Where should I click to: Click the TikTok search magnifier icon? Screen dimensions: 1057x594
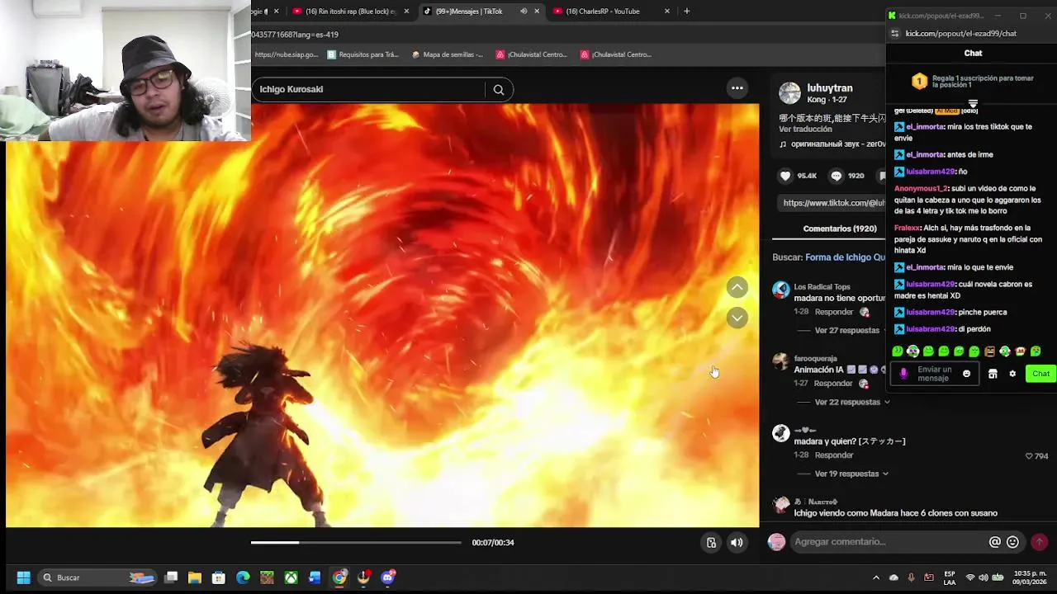tap(499, 90)
